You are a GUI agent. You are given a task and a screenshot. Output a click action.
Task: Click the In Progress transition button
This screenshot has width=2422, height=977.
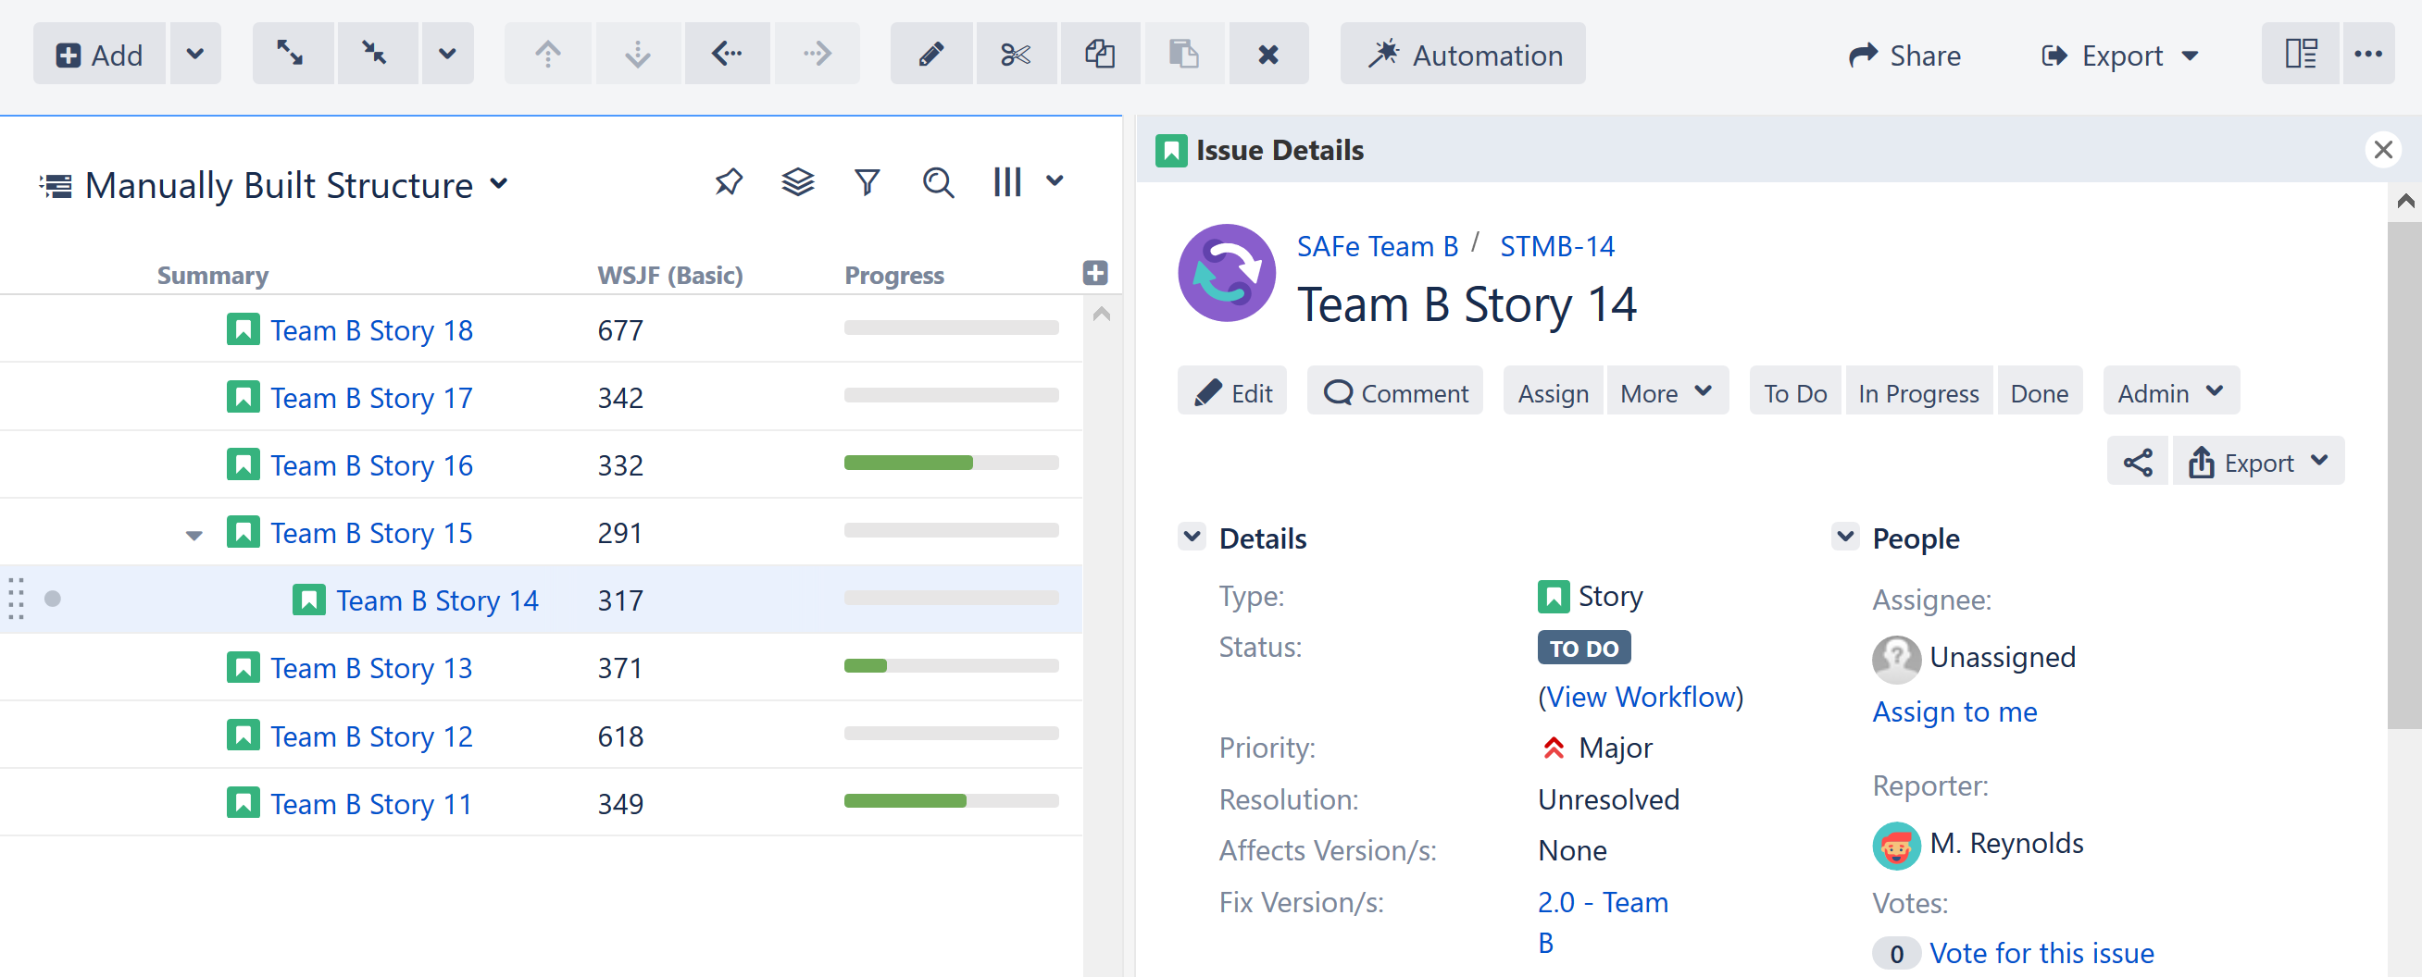[1917, 392]
